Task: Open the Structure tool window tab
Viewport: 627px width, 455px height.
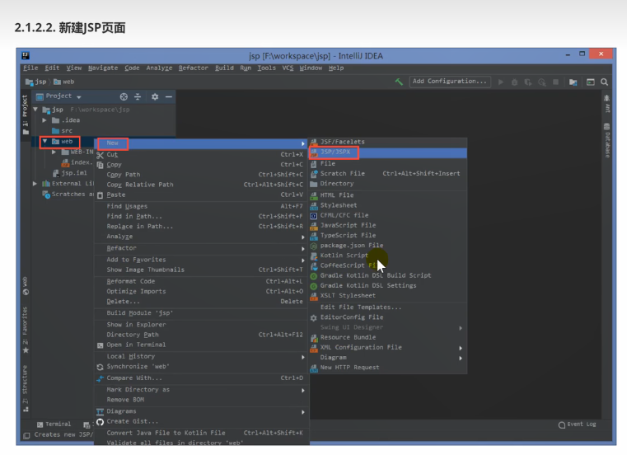Action: (x=26, y=387)
